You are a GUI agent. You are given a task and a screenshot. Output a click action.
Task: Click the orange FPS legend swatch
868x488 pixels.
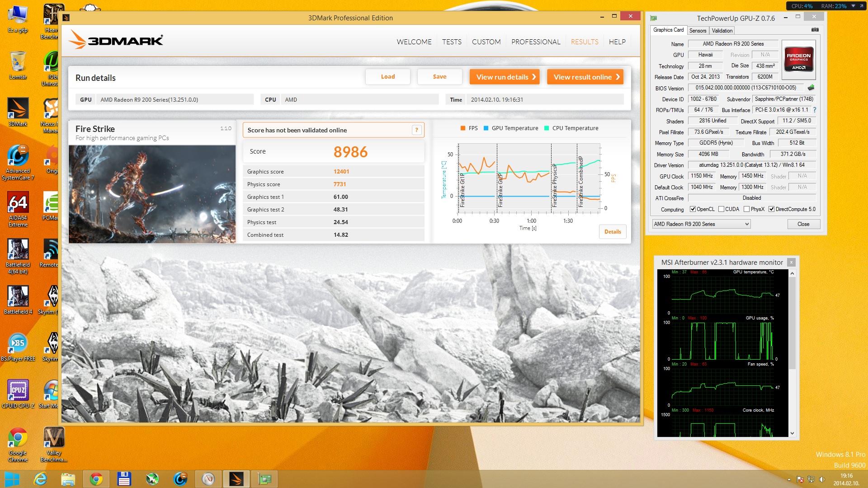463,128
